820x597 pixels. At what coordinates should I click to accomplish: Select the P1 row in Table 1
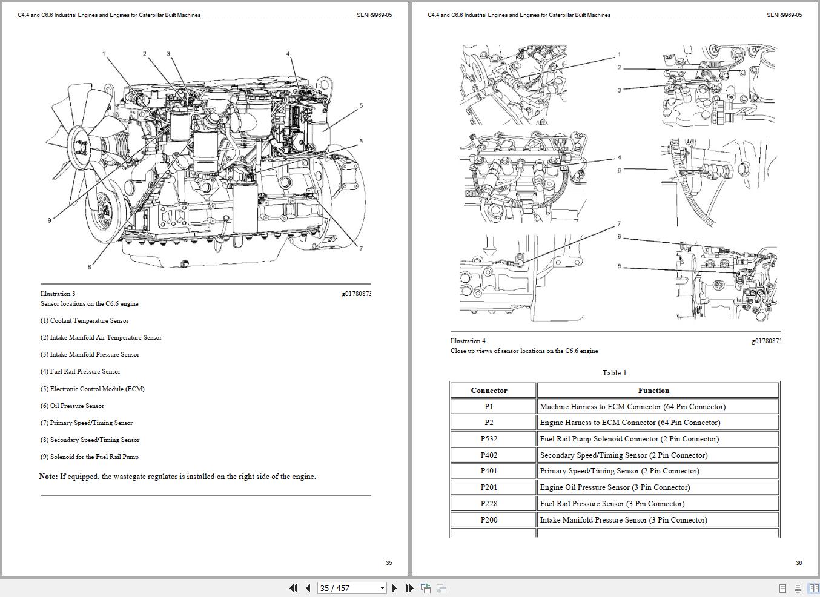489,406
